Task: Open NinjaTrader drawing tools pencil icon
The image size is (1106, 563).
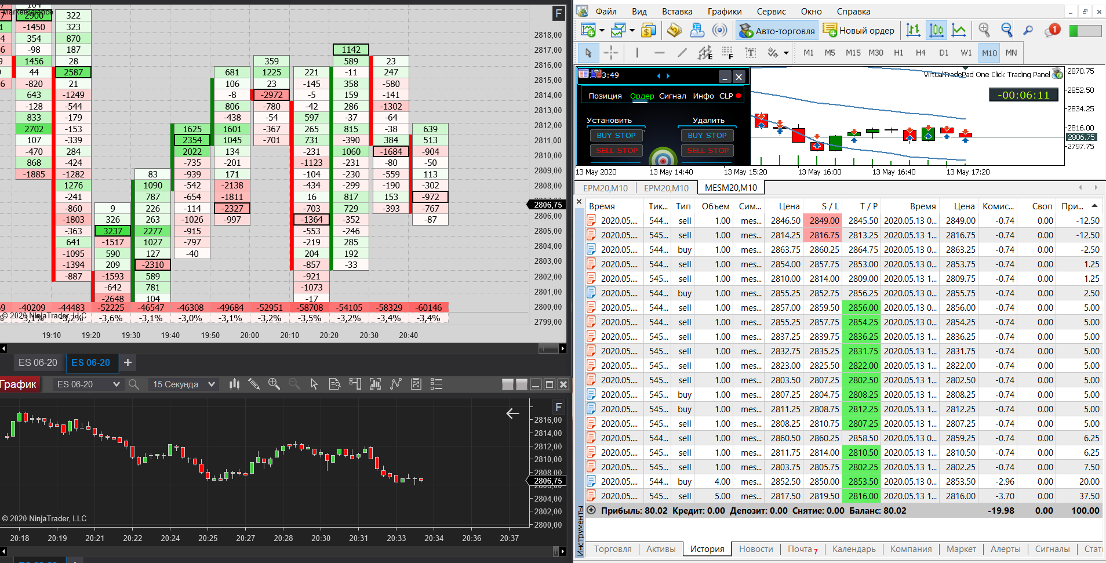Action: tap(253, 384)
